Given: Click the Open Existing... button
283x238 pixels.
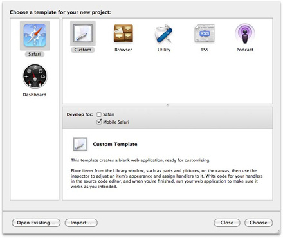Looking at the screenshot, I should tap(36, 223).
